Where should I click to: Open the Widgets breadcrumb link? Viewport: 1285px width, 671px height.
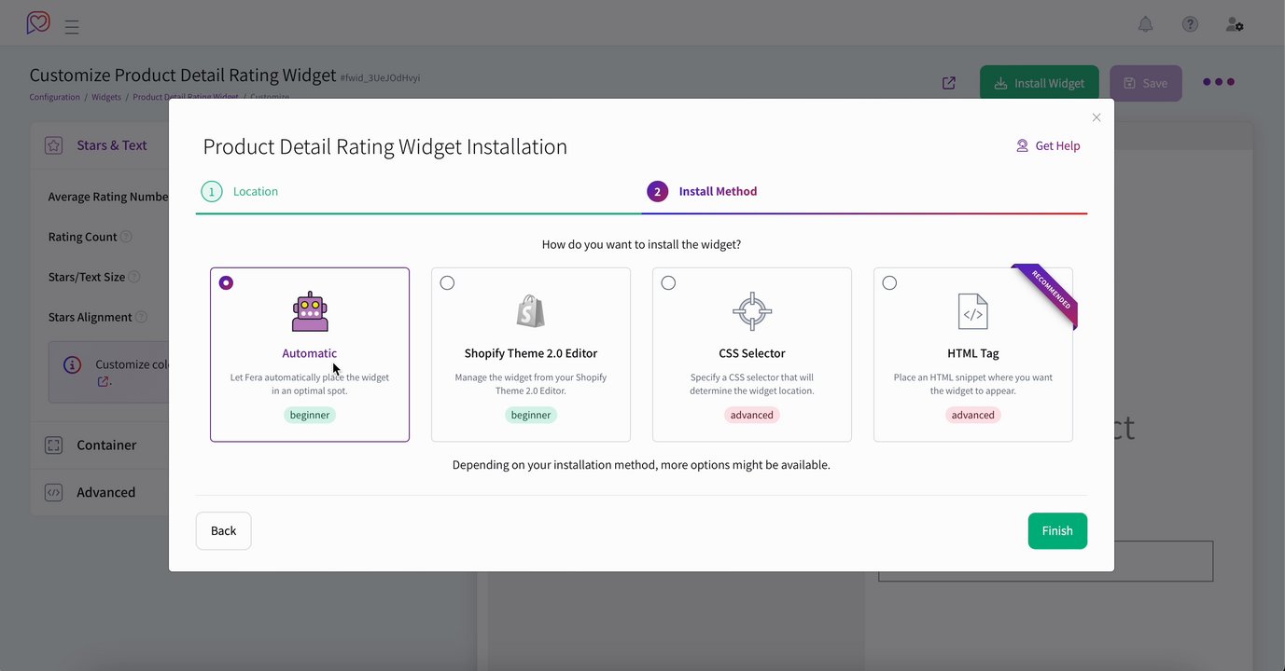106,97
